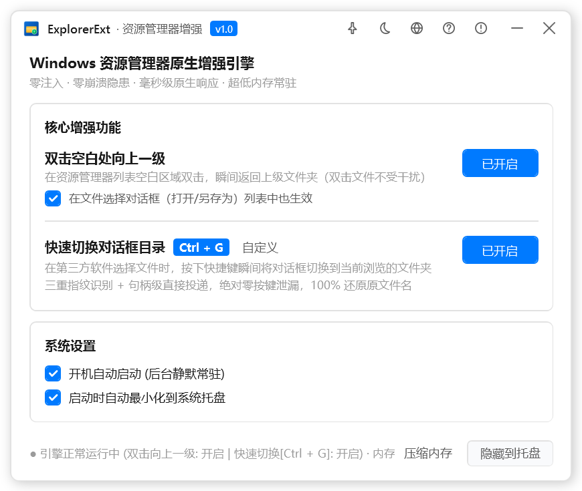The width and height of the screenshot is (582, 491).
Task: Minimize the ExplorerExt window
Action: (516, 29)
